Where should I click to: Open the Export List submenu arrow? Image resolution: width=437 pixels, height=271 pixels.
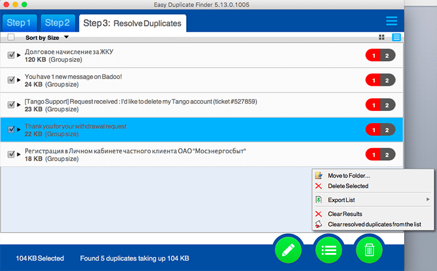click(428, 199)
